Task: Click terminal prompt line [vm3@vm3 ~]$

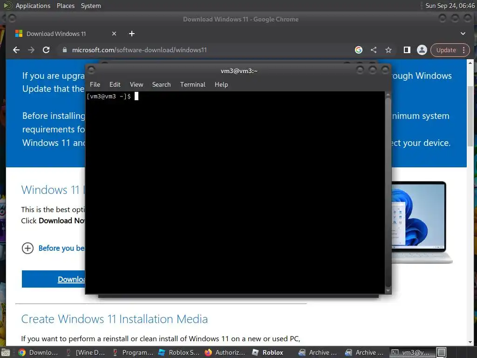Action: pyautogui.click(x=109, y=96)
